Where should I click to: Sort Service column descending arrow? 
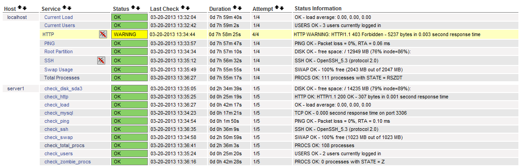[69, 8]
